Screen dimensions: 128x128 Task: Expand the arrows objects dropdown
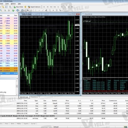[x=62, y=10]
